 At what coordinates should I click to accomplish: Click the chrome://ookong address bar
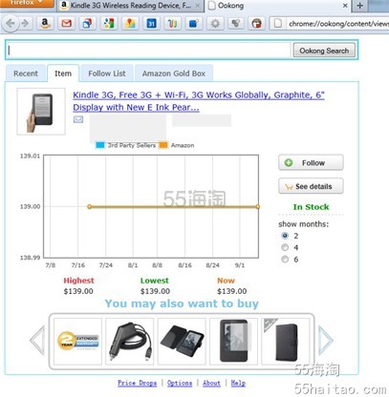(330, 24)
